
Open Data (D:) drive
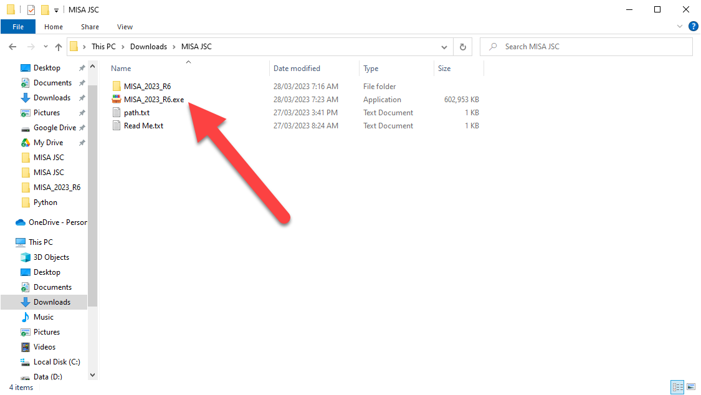[x=47, y=377]
